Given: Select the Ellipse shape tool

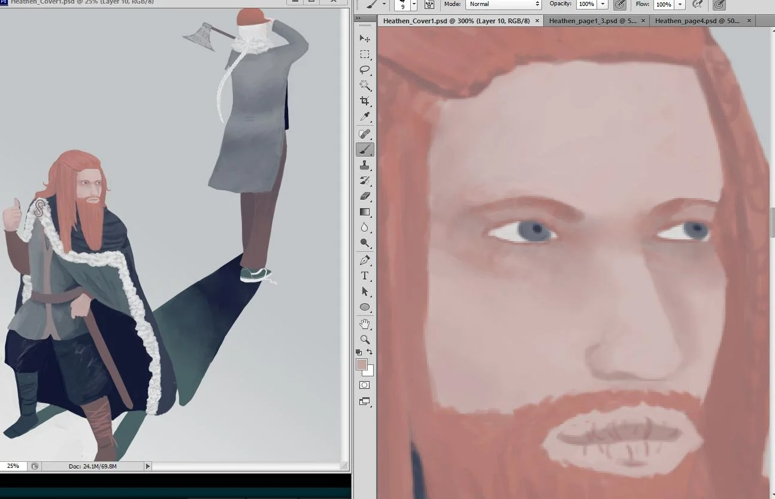Looking at the screenshot, I should 365,307.
